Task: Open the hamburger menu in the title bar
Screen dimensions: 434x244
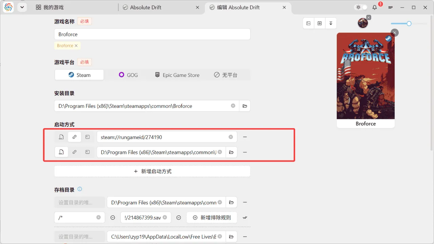Action: (390, 7)
